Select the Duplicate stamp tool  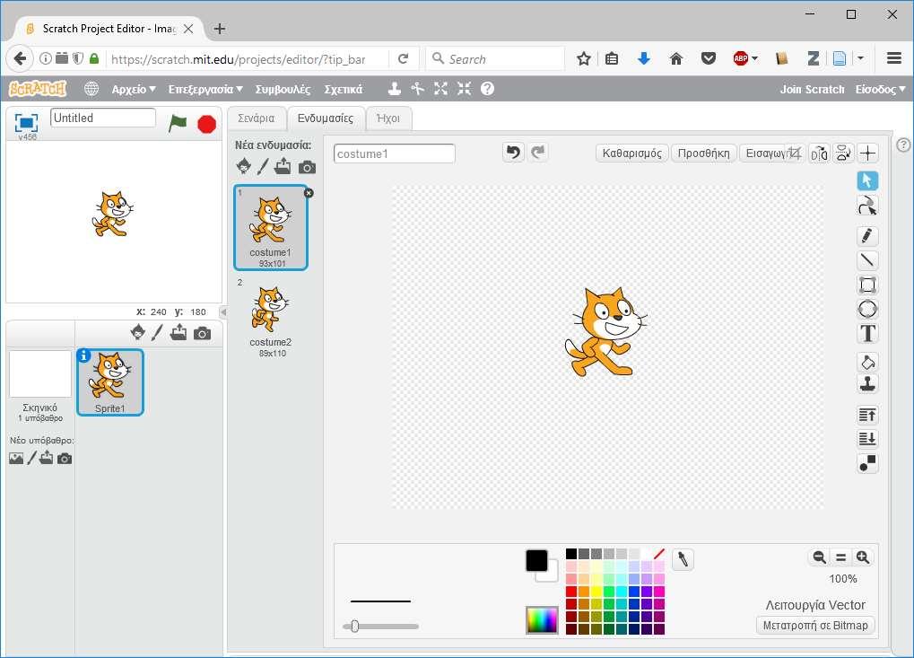[867, 384]
